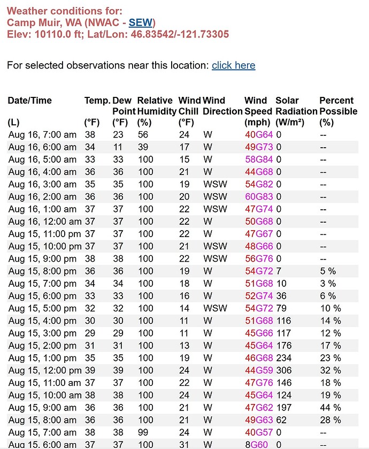Viewport: 369px width, 449px height.
Task: Click the 44 % percent possible value
Action: click(x=330, y=407)
